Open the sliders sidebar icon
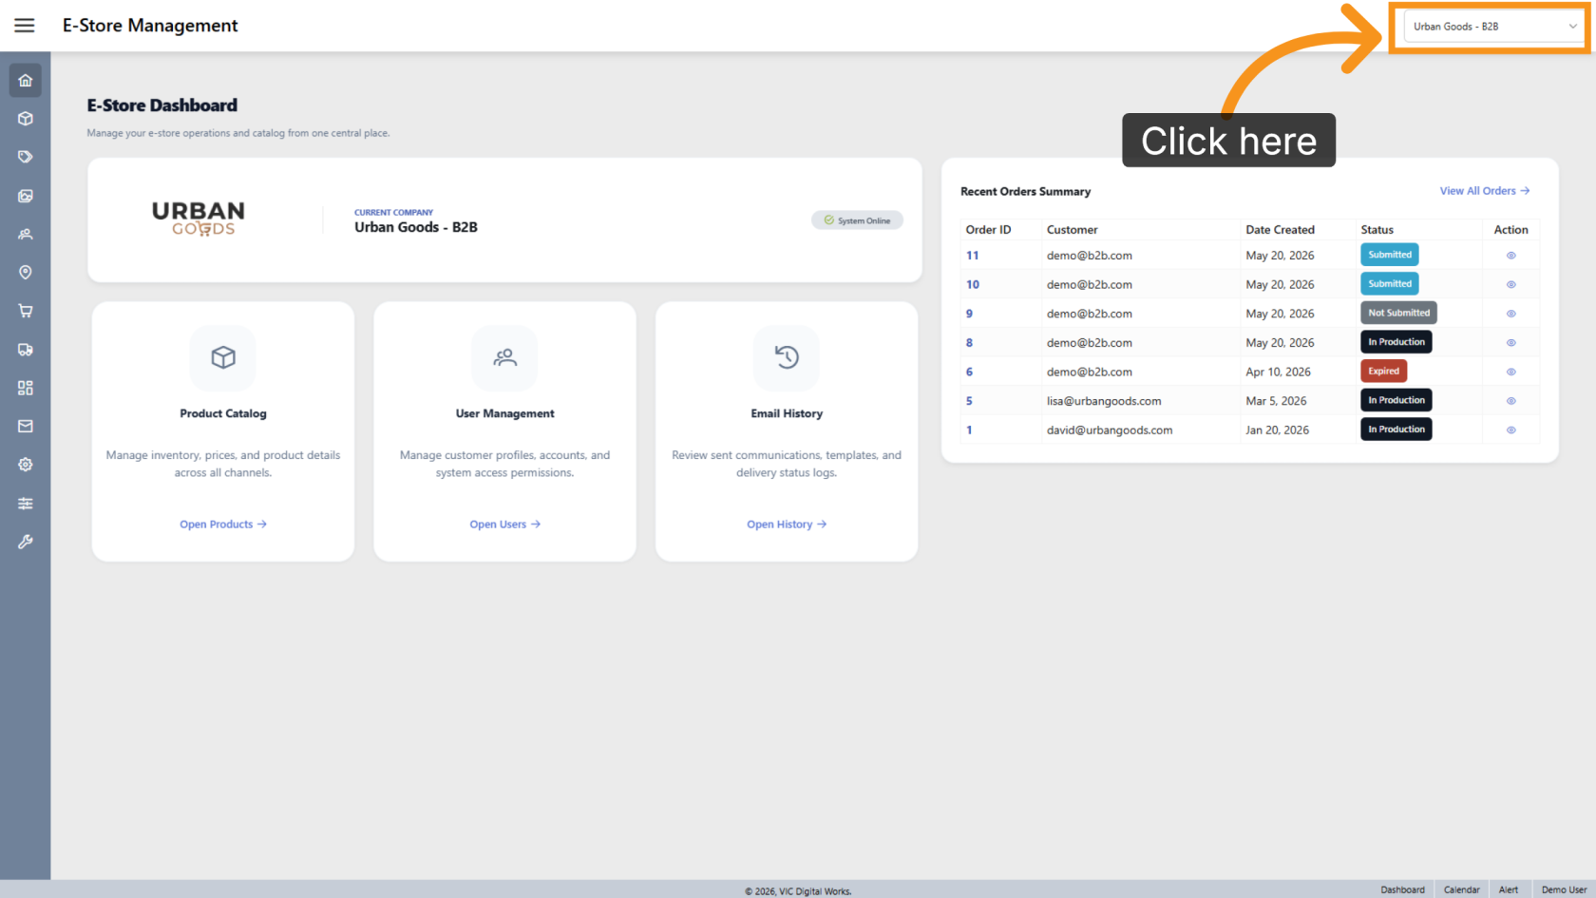 pos(26,504)
